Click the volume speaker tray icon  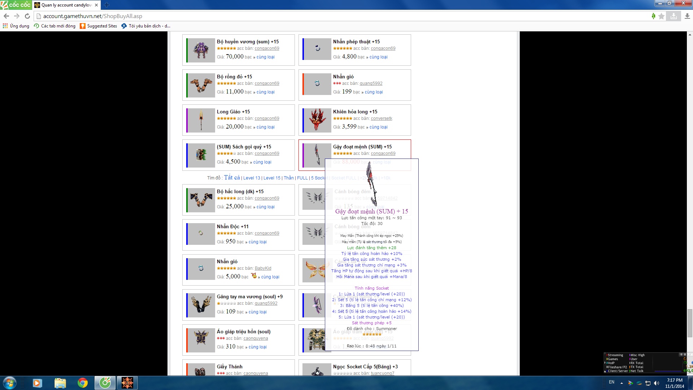coord(657,383)
